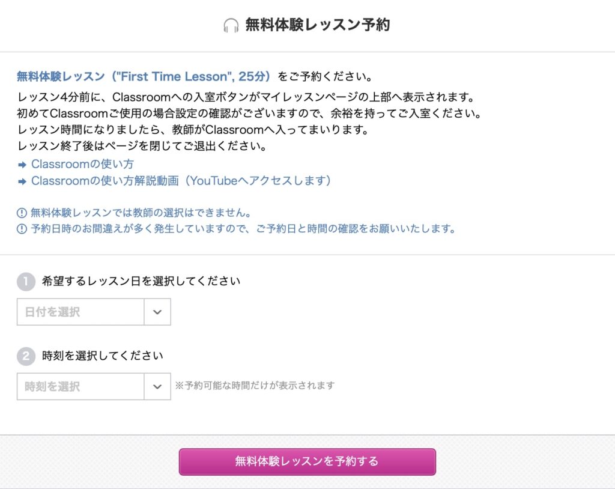Click 無料体験レッスンでは教師の選択はできません notice text
The width and height of the screenshot is (615, 489).
tap(141, 213)
